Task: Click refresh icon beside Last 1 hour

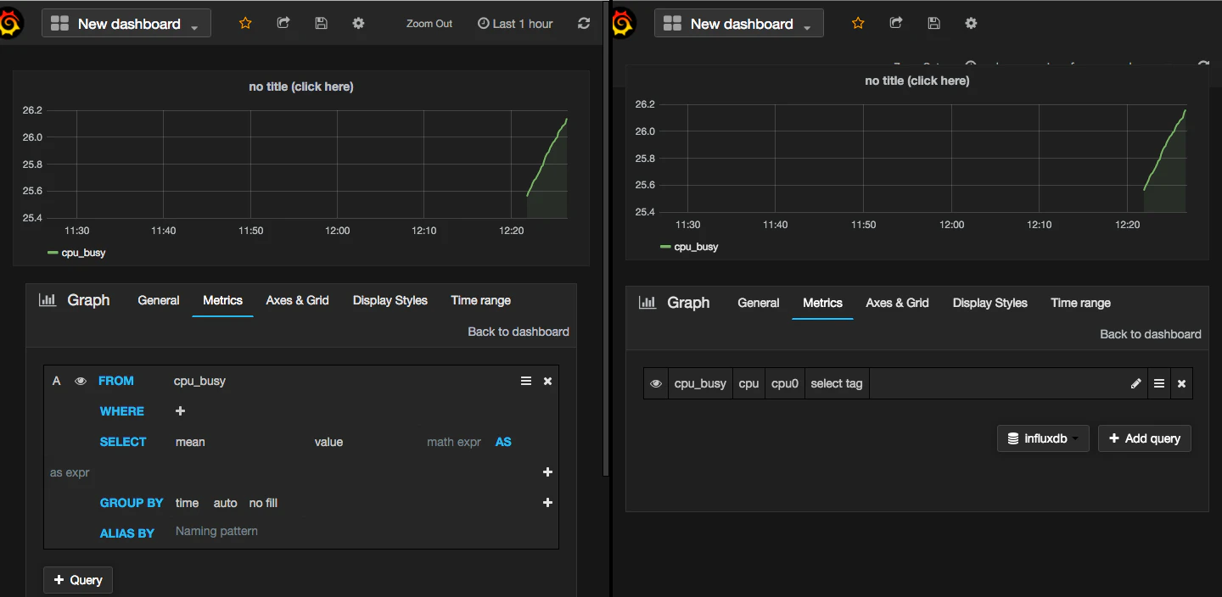Action: click(584, 24)
